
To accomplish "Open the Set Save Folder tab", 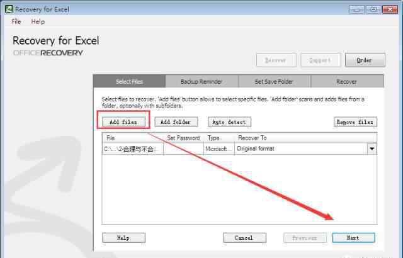I will (274, 82).
